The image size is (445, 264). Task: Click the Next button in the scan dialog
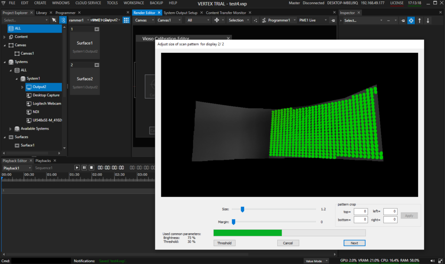354,243
